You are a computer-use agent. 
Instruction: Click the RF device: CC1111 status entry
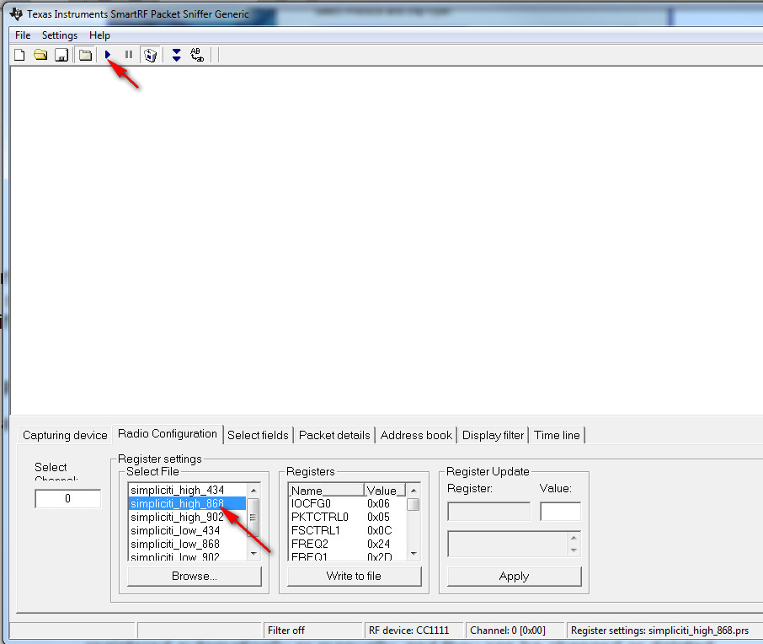(x=414, y=631)
